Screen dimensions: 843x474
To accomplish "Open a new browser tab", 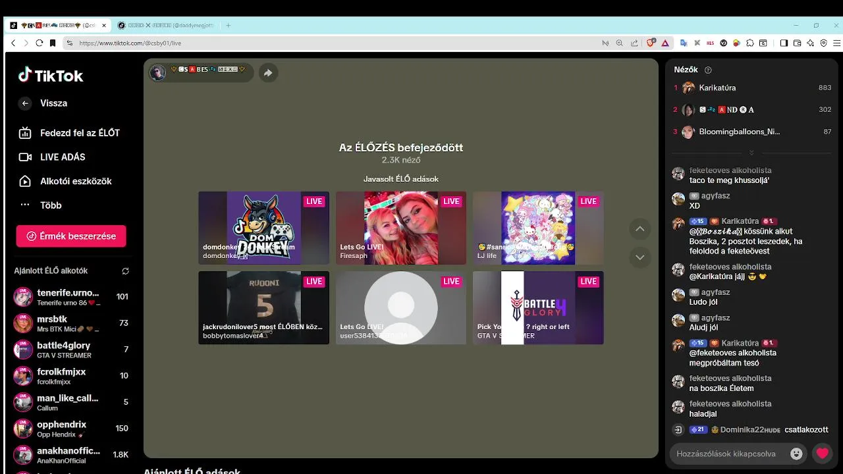I will tap(228, 26).
